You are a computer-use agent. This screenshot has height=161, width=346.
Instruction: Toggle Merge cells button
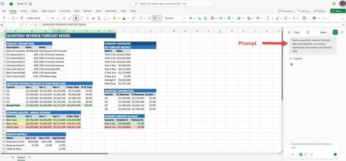(155, 18)
